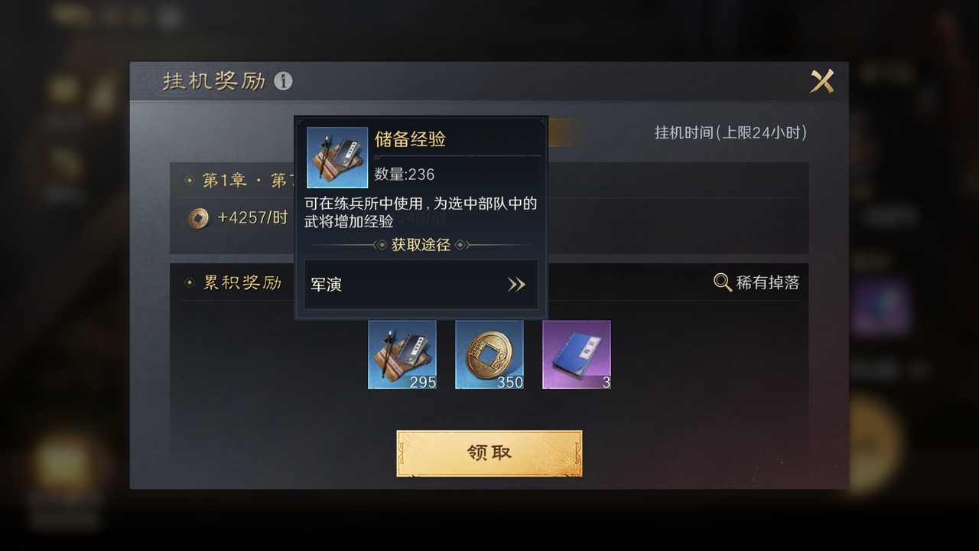Close the 挂机奖励 panel with crossed swords
Viewport: 979px width, 551px height.
point(822,81)
